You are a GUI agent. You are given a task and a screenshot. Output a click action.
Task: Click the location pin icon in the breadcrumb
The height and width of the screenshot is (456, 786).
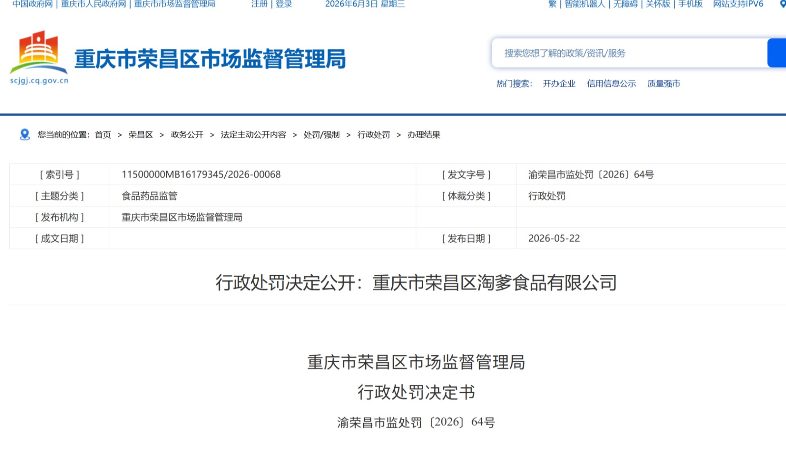[x=25, y=135]
